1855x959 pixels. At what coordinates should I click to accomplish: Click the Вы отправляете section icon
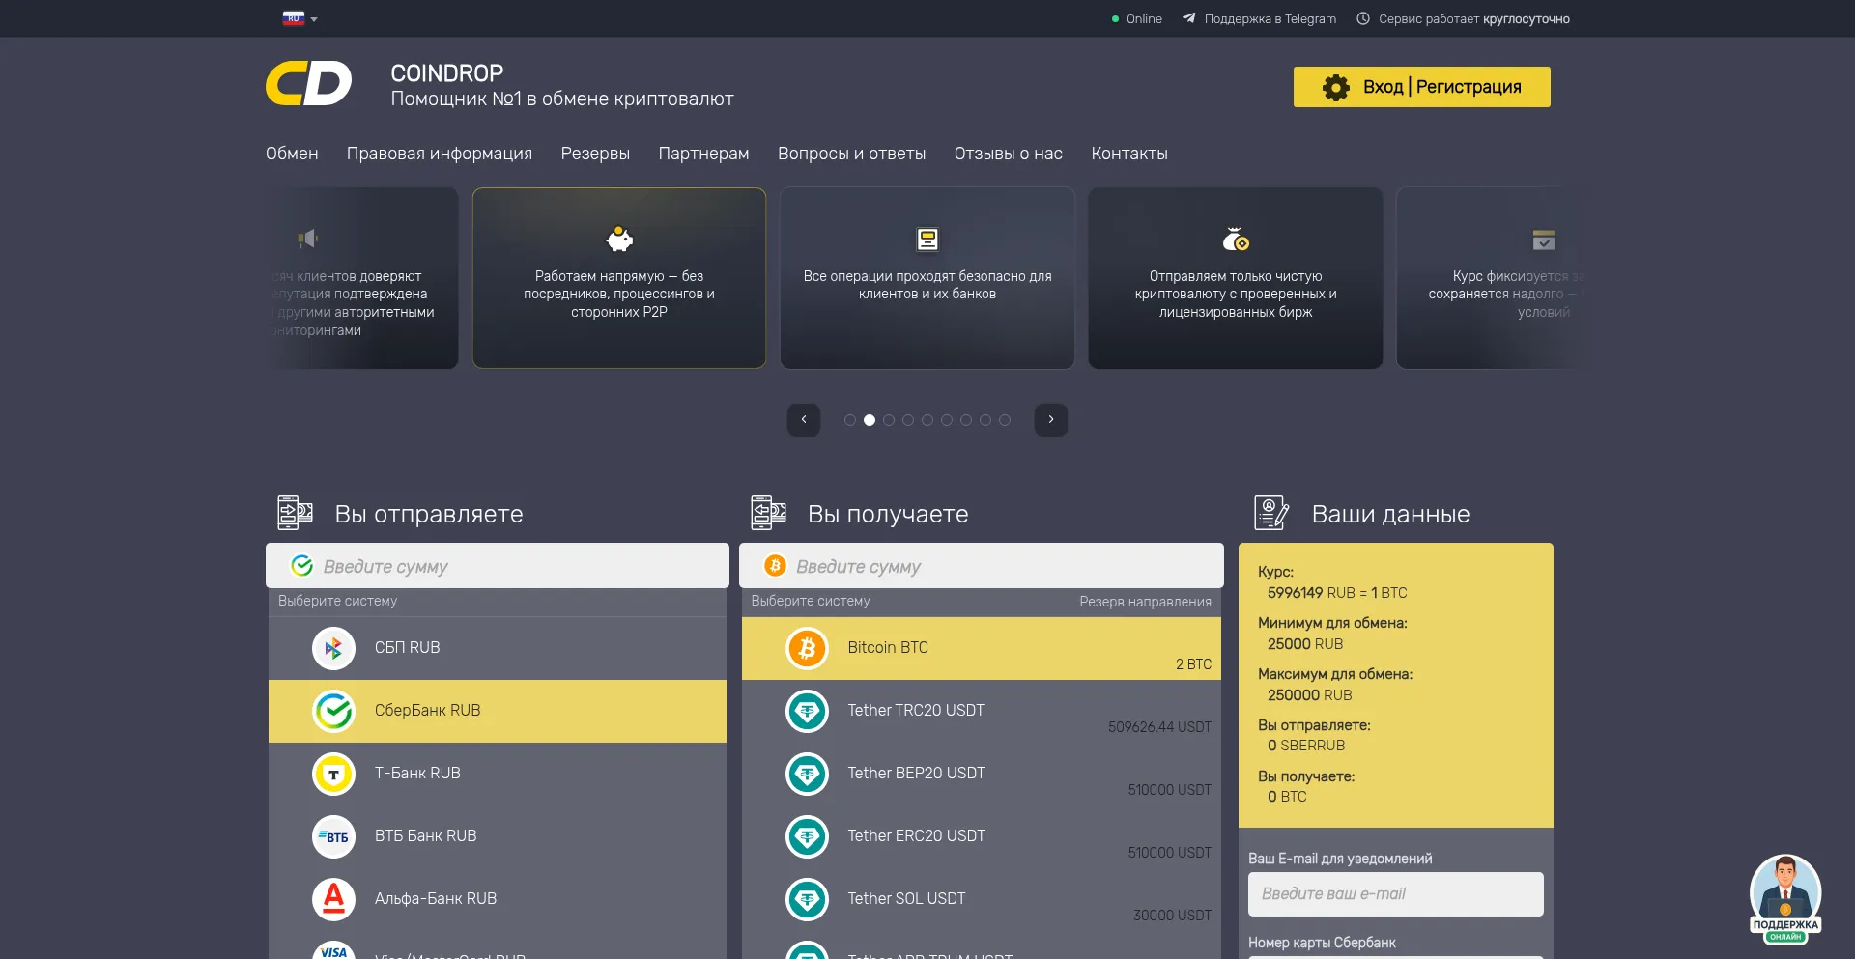coord(295,513)
